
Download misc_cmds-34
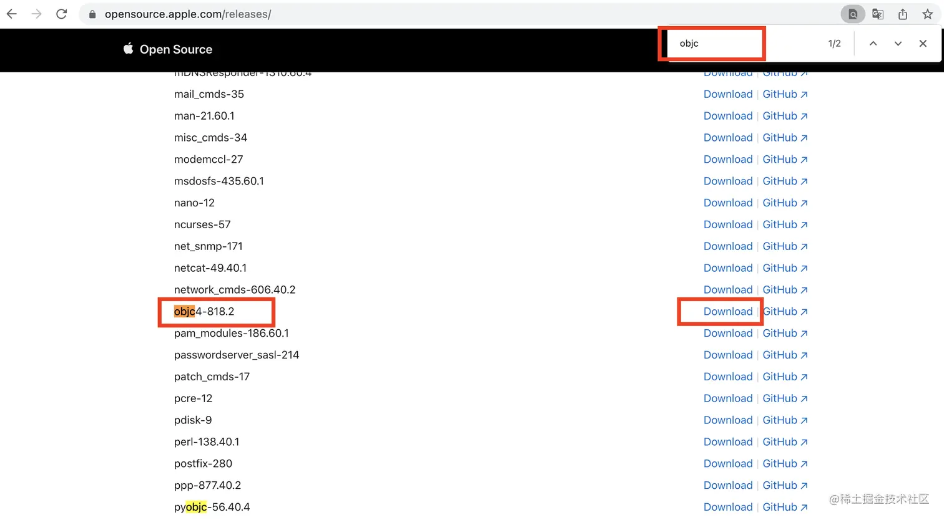(x=728, y=137)
